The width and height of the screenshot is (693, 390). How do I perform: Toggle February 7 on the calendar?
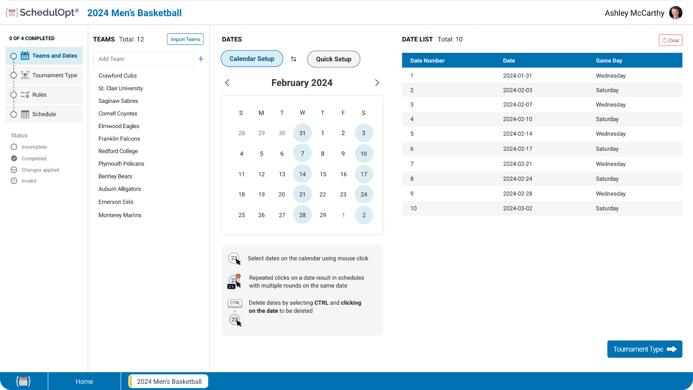(x=302, y=154)
